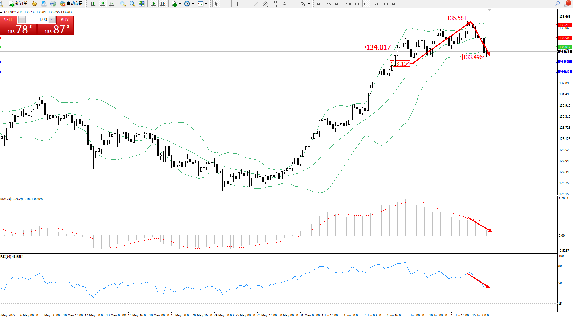Toggle the AutoTrading (自动交易) button
This screenshot has height=317, width=573.
tap(71, 4)
